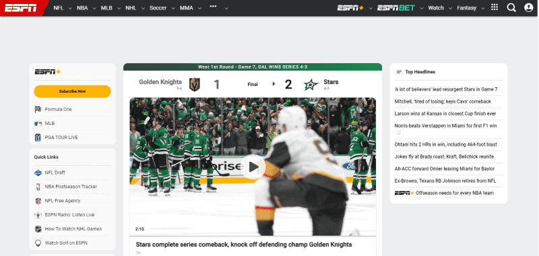Click the Dallas Stars team logo
539x256 pixels.
pos(311,84)
